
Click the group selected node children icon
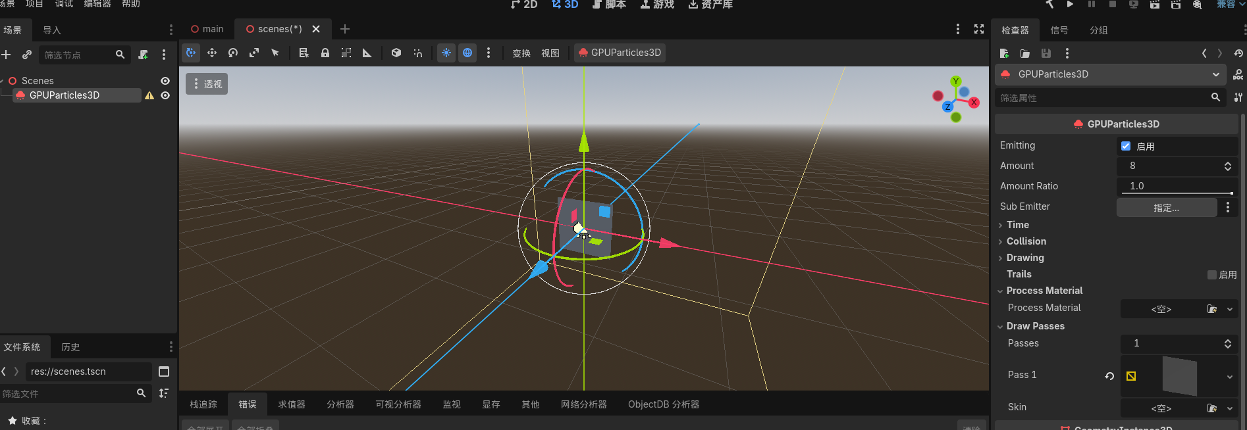point(346,53)
